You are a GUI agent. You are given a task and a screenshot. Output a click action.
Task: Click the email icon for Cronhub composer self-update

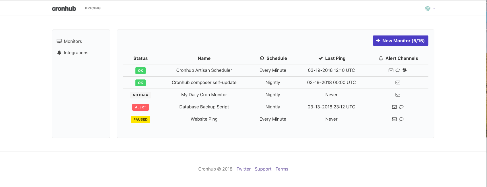(x=398, y=83)
